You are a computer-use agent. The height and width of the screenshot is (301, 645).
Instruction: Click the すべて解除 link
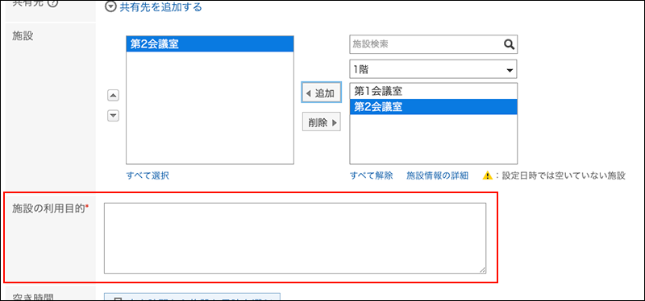[372, 175]
